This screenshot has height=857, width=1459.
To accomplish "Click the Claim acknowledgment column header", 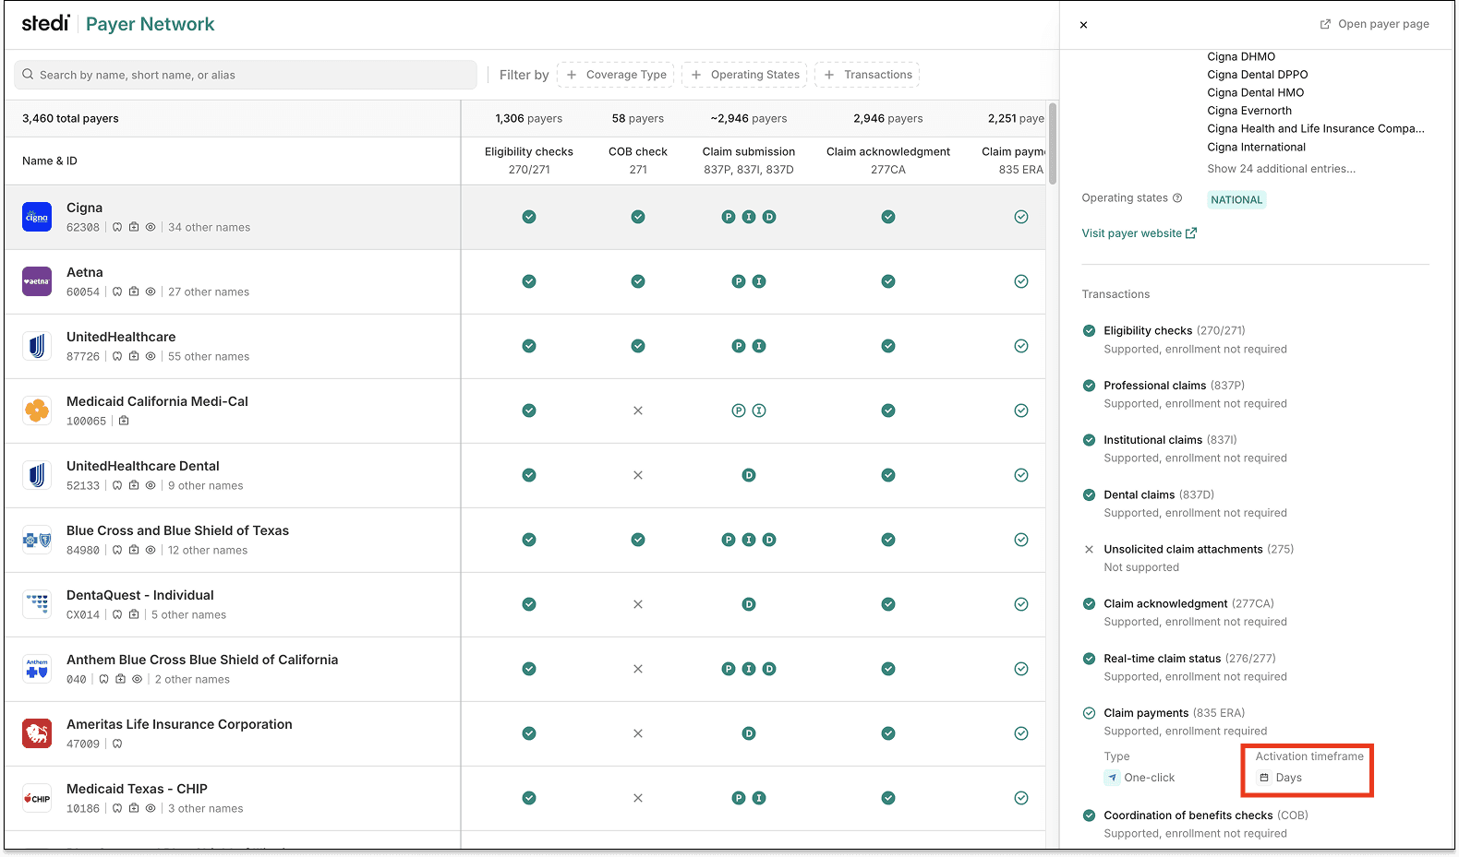I will [x=888, y=161].
